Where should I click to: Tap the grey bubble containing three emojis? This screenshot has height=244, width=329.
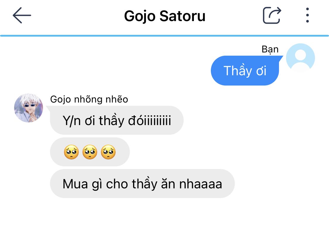coord(90,152)
